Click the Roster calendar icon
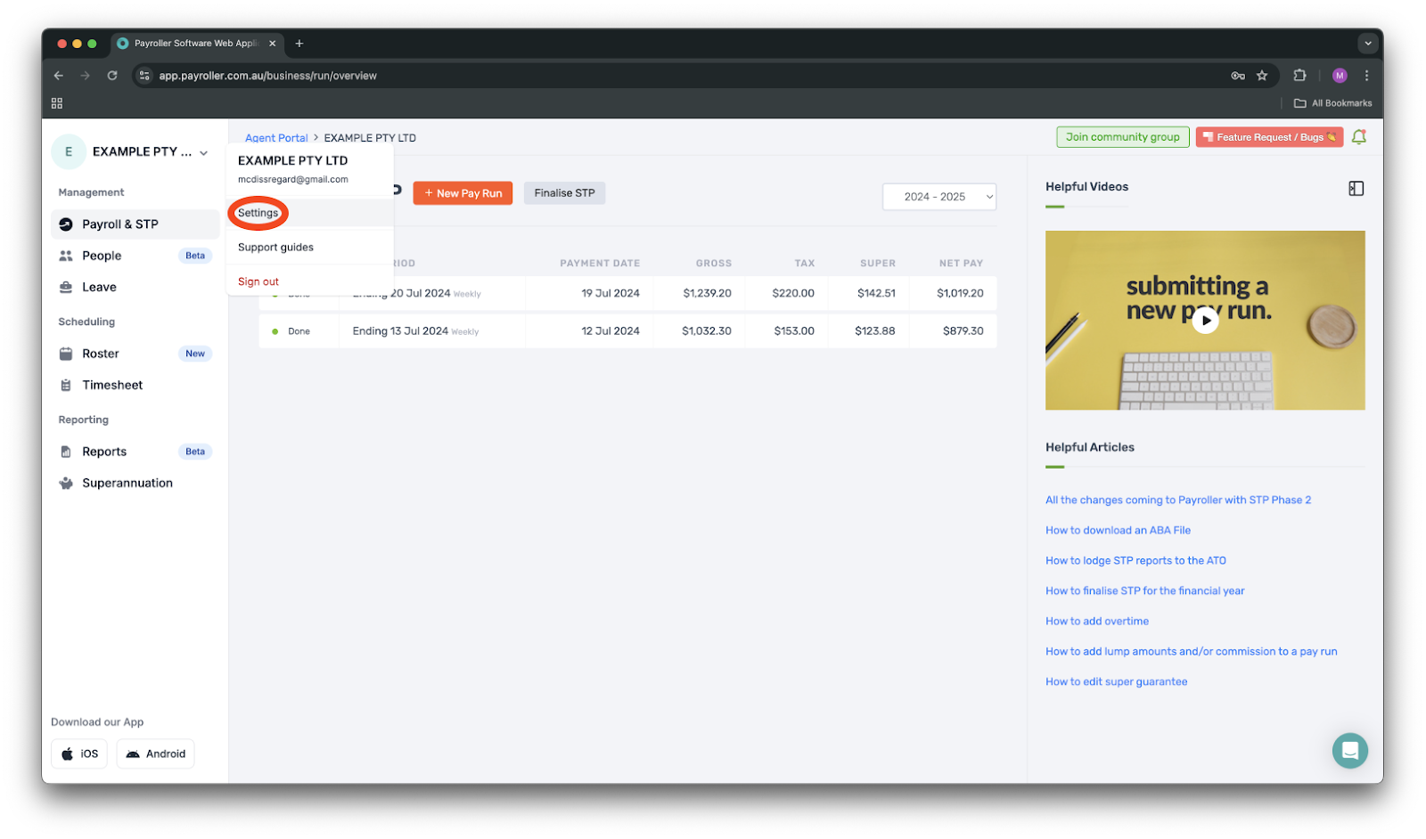 (x=66, y=354)
